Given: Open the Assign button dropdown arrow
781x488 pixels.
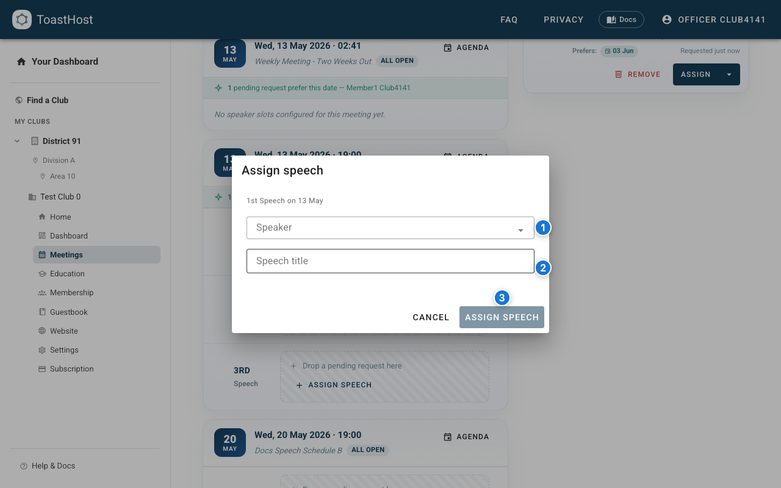Looking at the screenshot, I should click(729, 74).
